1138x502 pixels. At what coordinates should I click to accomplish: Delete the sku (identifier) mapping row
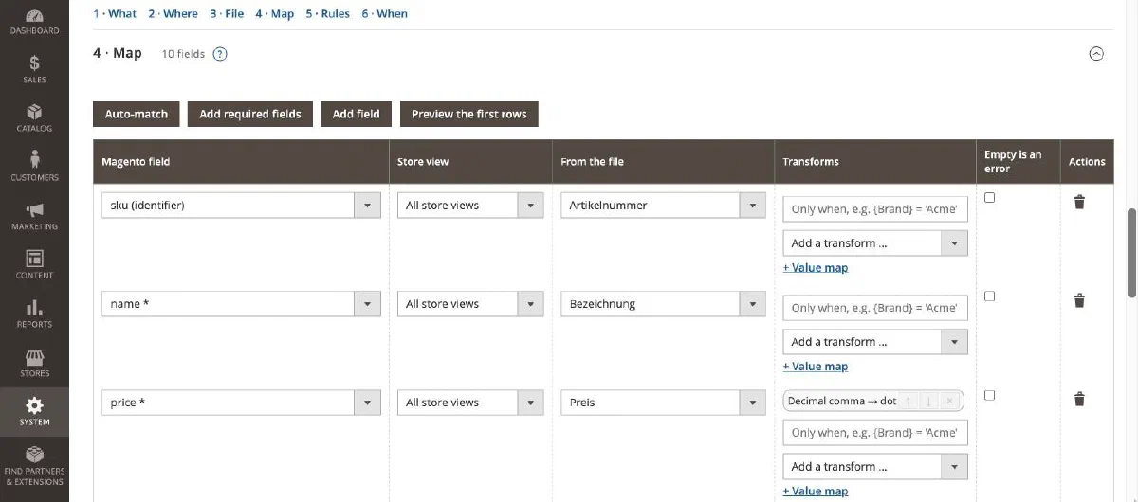pyautogui.click(x=1079, y=202)
